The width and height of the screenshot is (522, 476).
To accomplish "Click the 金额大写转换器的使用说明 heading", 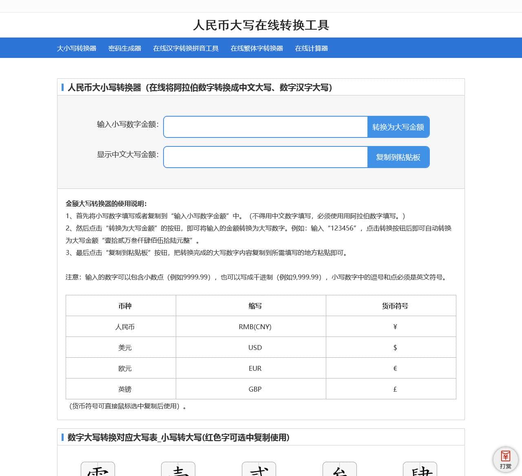I will (x=106, y=204).
